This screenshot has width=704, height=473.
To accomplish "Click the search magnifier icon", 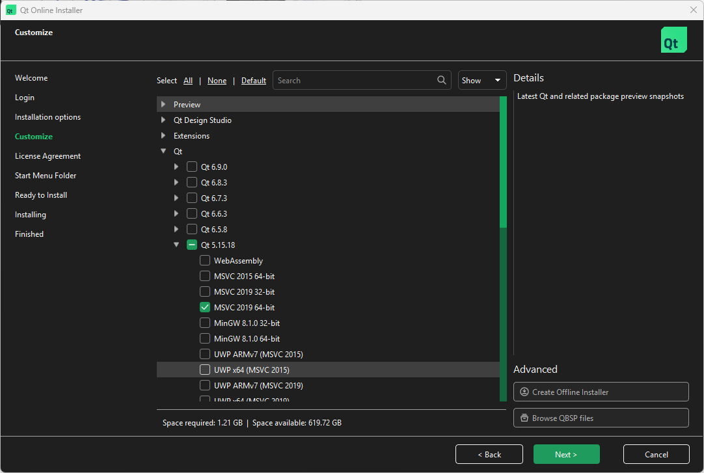I will point(441,80).
